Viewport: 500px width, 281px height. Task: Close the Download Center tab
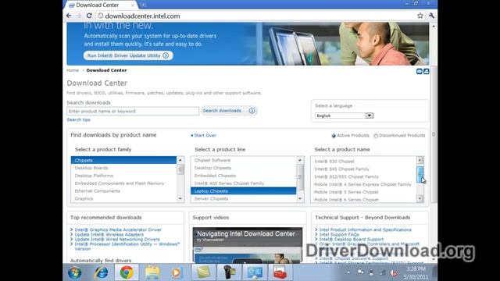point(132,5)
